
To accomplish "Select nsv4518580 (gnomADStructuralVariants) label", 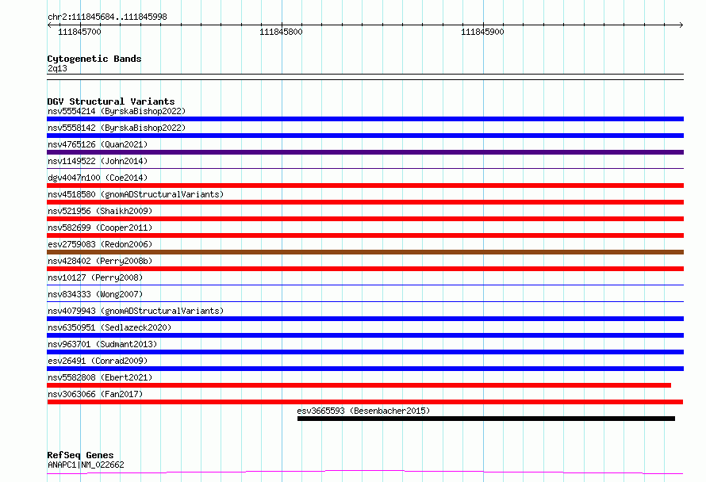I will 136,194.
